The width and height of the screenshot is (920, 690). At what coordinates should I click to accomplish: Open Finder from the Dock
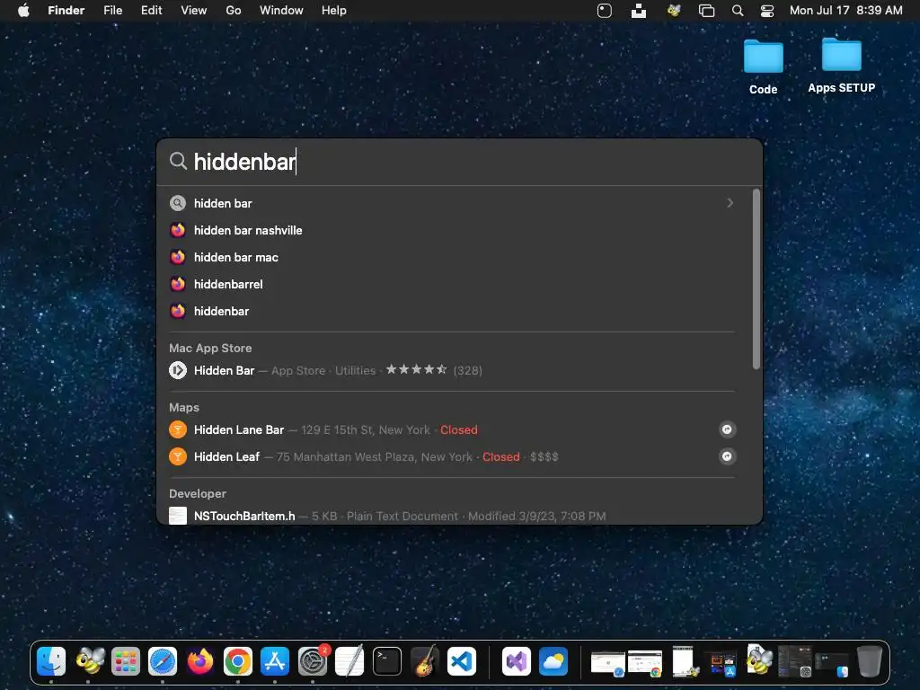click(51, 662)
